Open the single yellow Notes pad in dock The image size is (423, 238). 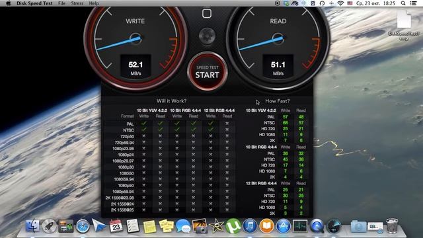(149, 226)
